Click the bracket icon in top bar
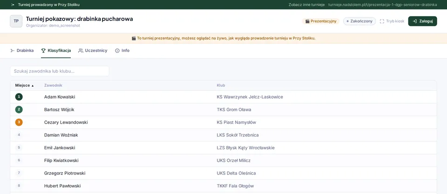 point(13,5)
